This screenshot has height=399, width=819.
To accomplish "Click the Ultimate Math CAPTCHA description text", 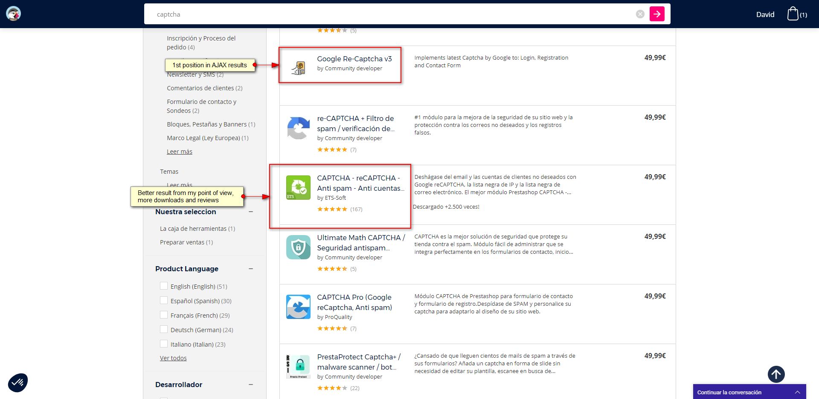I will coord(494,244).
